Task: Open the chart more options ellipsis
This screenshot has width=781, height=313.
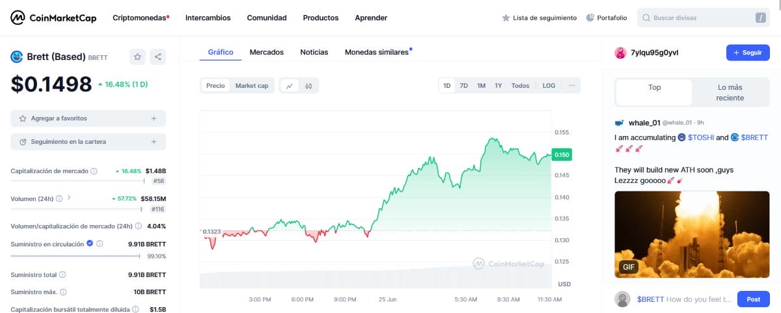Action: tap(571, 85)
